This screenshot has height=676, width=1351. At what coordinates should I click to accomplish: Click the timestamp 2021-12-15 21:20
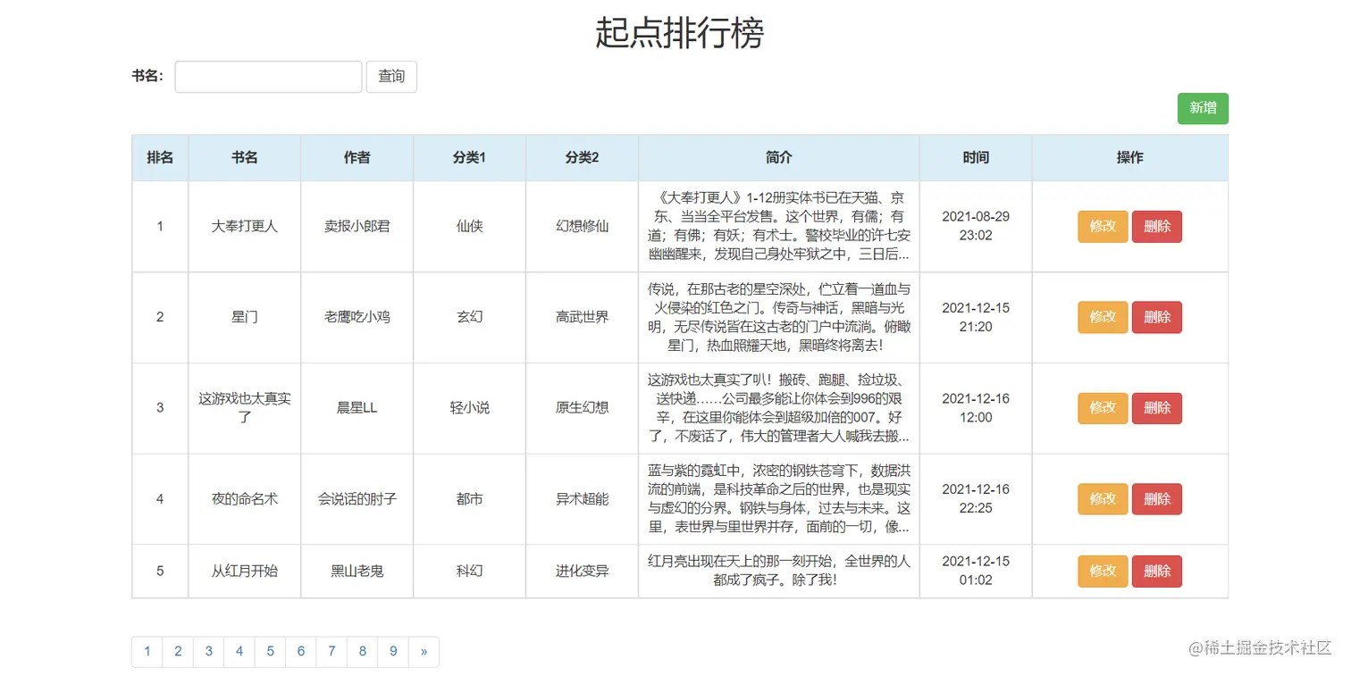976,318
